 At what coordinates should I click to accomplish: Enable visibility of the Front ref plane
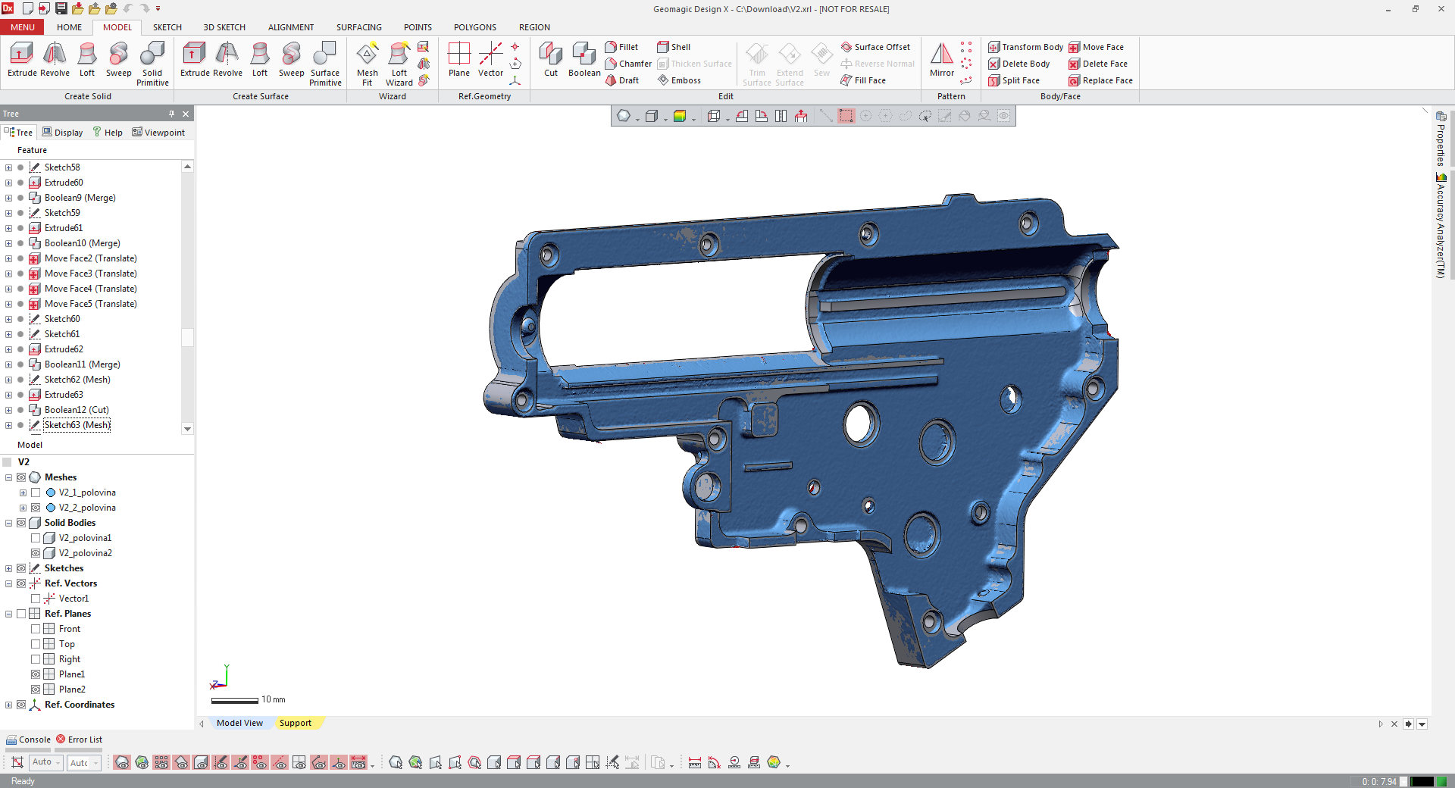tap(36, 629)
